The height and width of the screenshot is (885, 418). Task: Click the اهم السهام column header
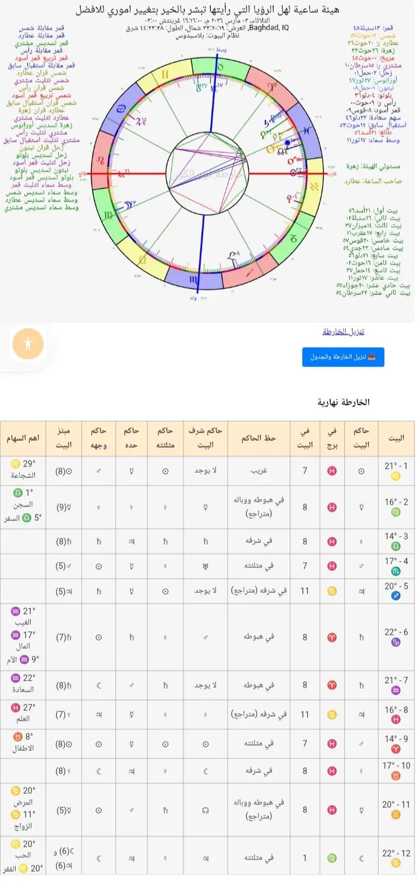23,438
